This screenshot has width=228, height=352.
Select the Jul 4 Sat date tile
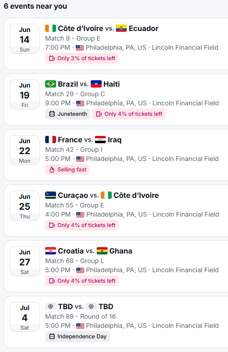[x=25, y=317]
